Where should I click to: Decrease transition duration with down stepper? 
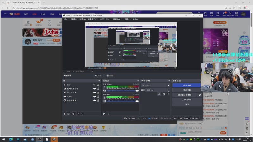tap(168, 91)
